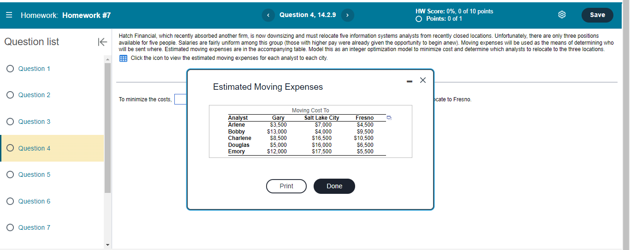Click the 'Arlene' row label

[237, 125]
